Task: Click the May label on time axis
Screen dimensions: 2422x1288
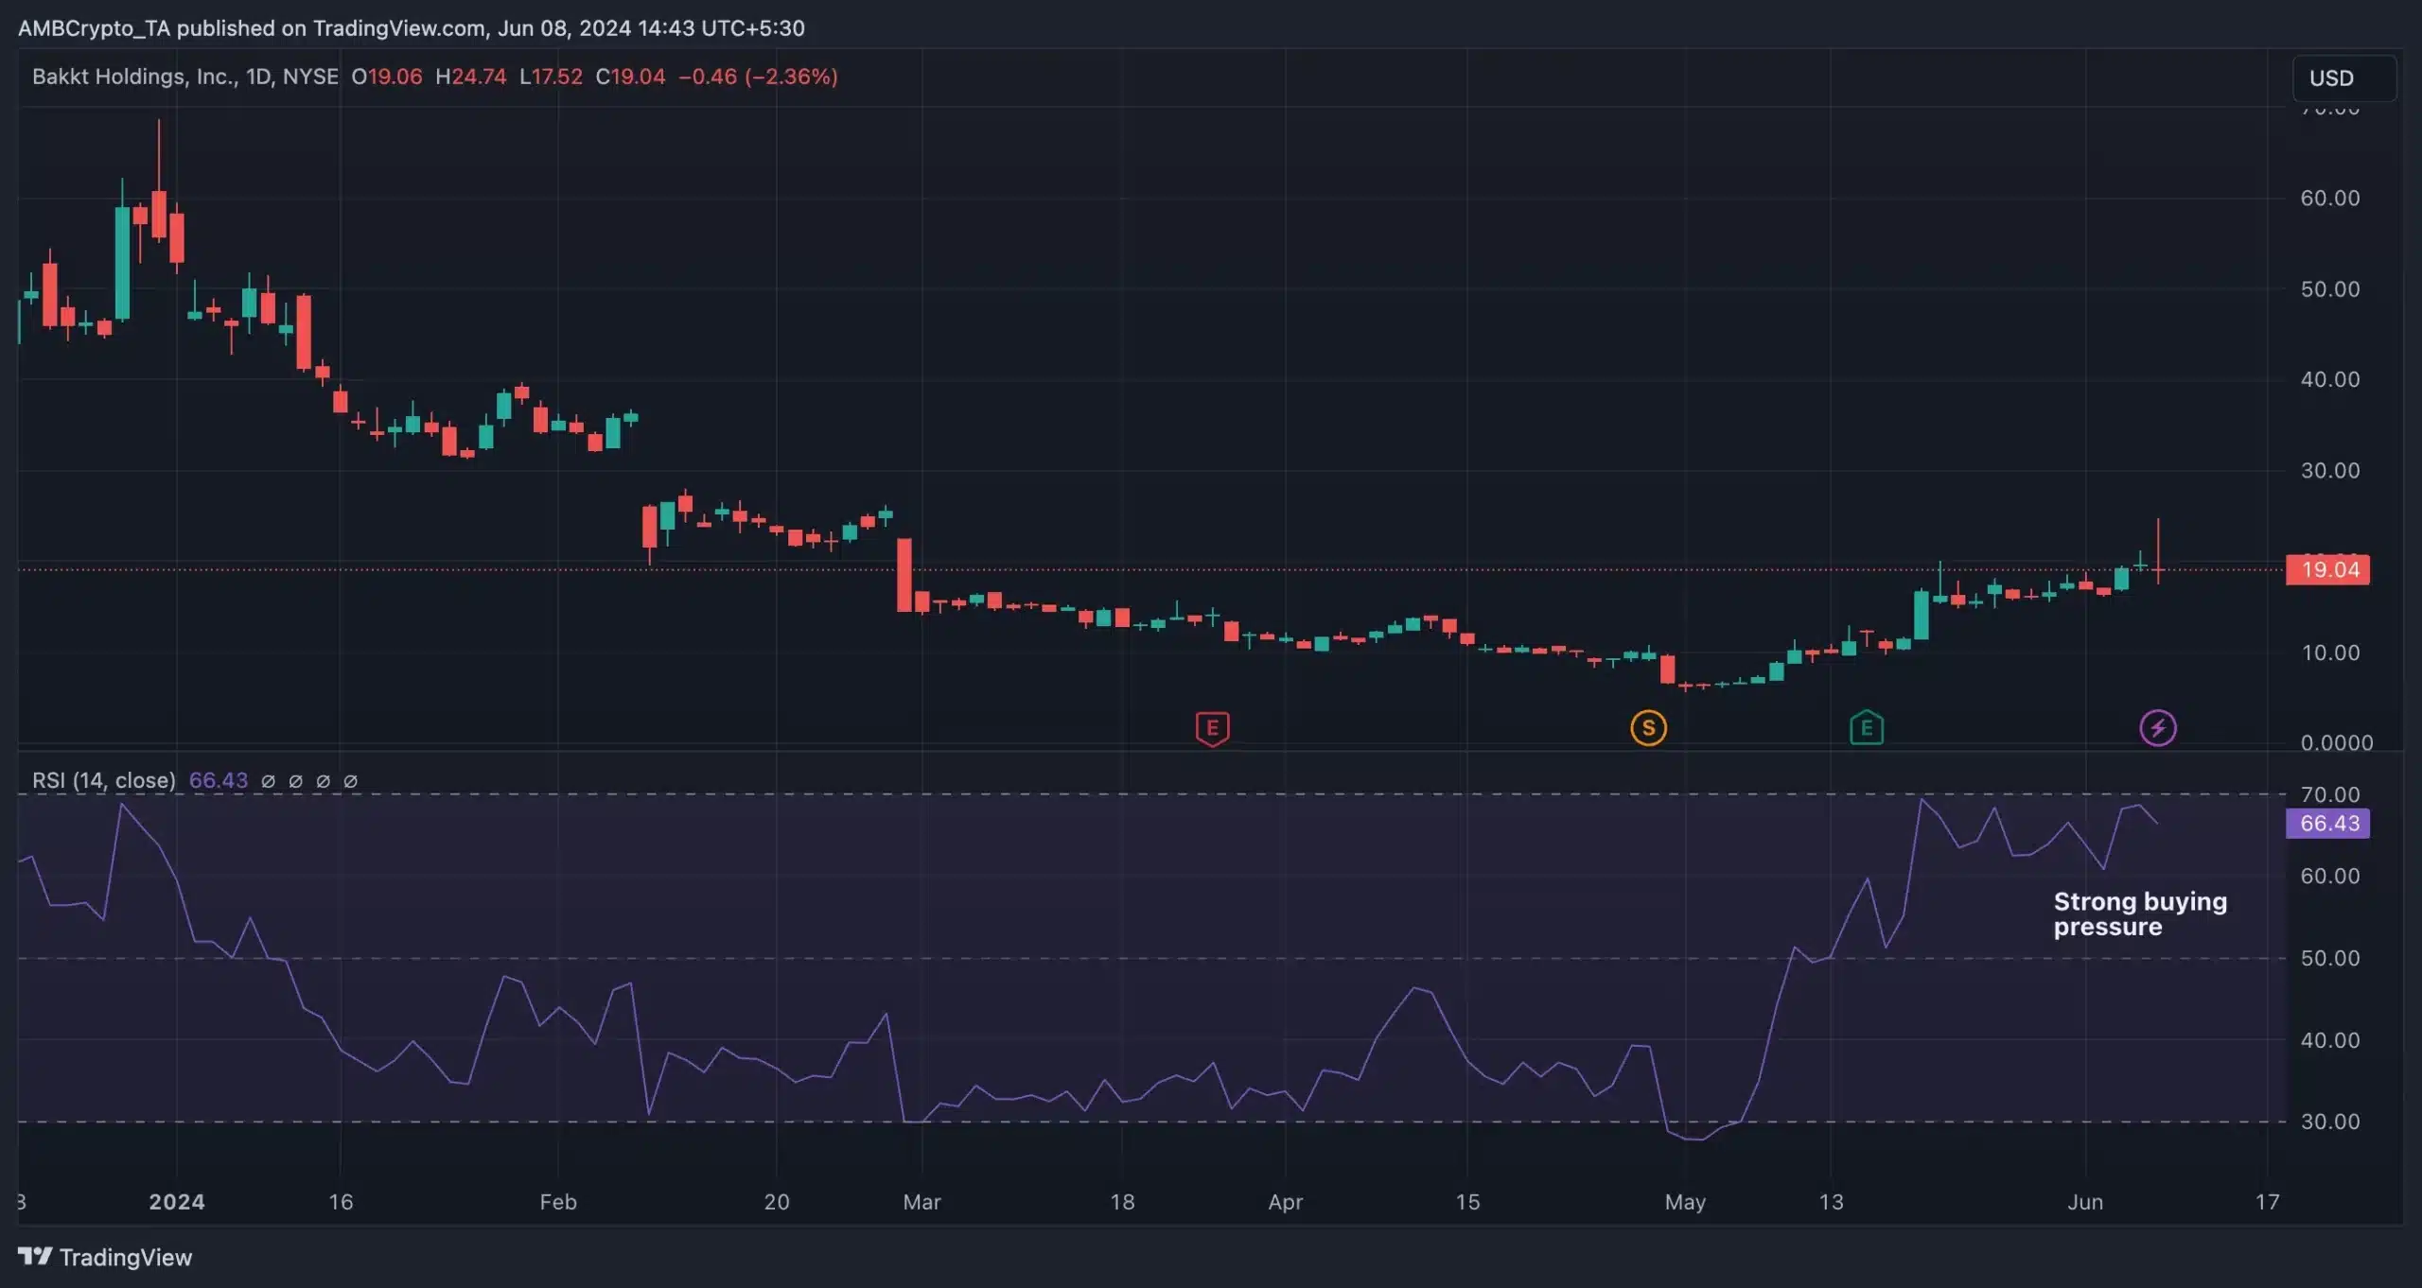Action: (x=1685, y=1202)
